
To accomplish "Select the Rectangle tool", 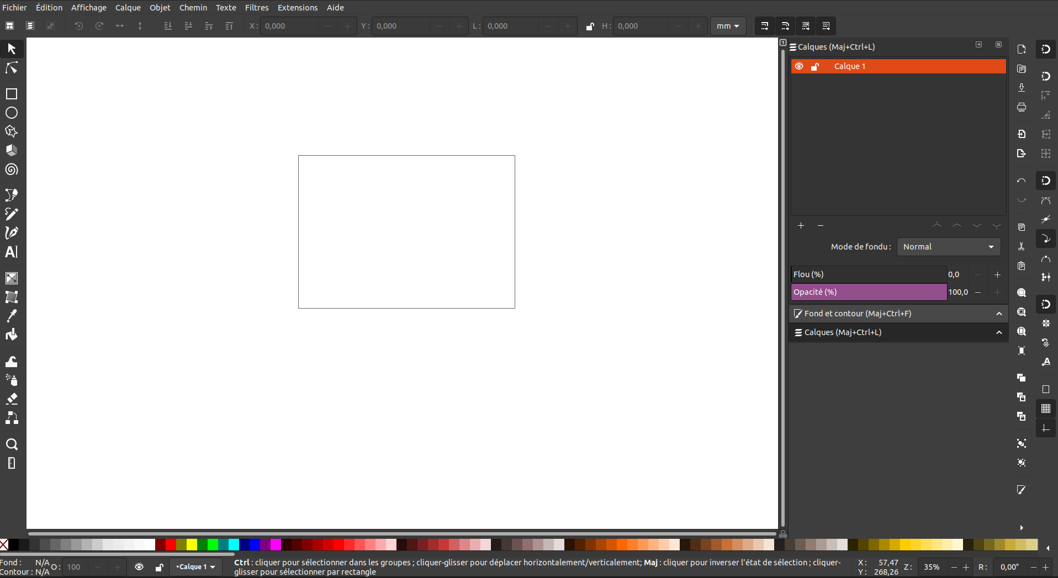I will [x=12, y=94].
